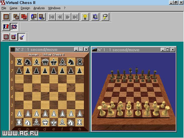Viewport: 184px width, 138px height.
Task: Choose the medium board size icon
Action: (14, 37)
